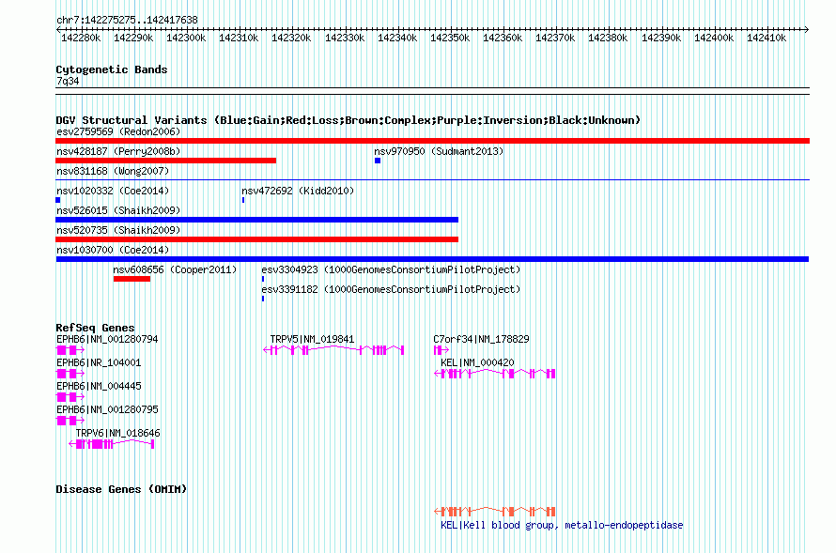Click the RefSeq Genes track heading
Image resolution: width=836 pixels, height=553 pixels.
95,328
